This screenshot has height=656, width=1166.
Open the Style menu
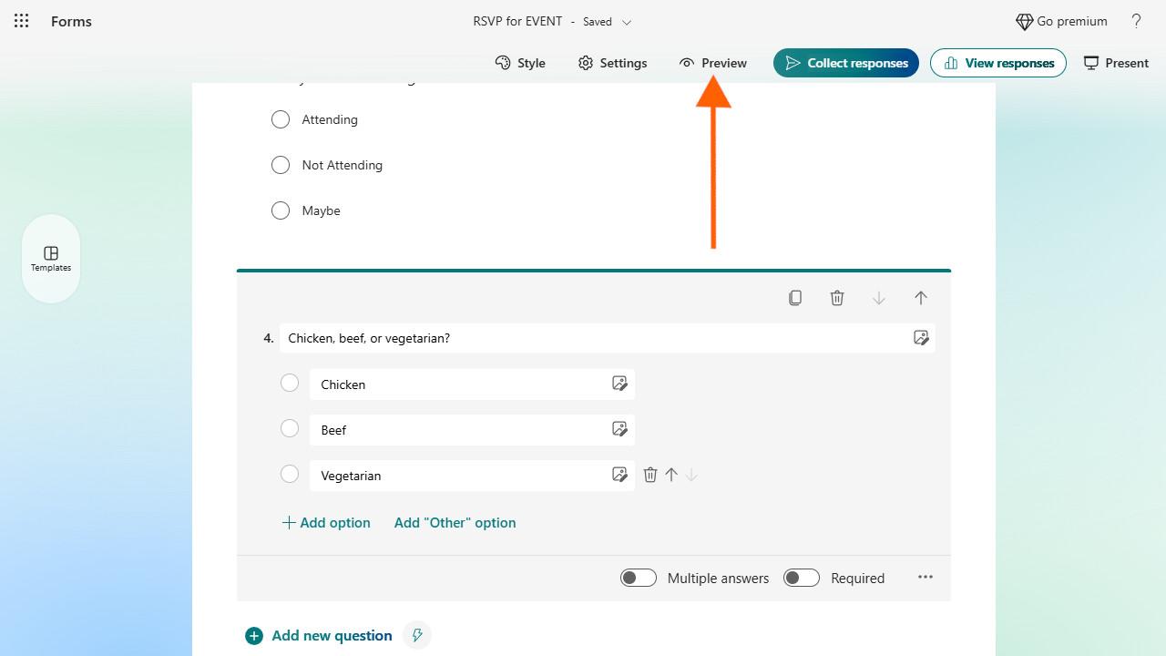(520, 63)
